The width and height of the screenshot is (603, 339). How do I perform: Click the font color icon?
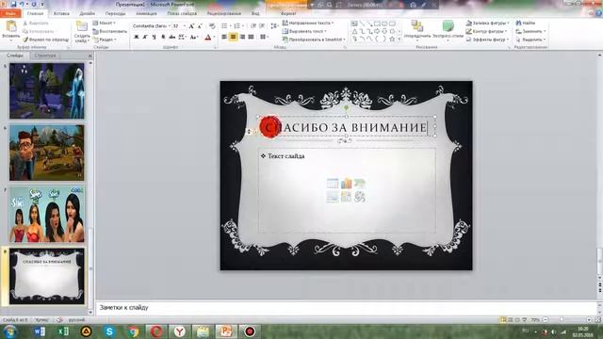click(208, 38)
